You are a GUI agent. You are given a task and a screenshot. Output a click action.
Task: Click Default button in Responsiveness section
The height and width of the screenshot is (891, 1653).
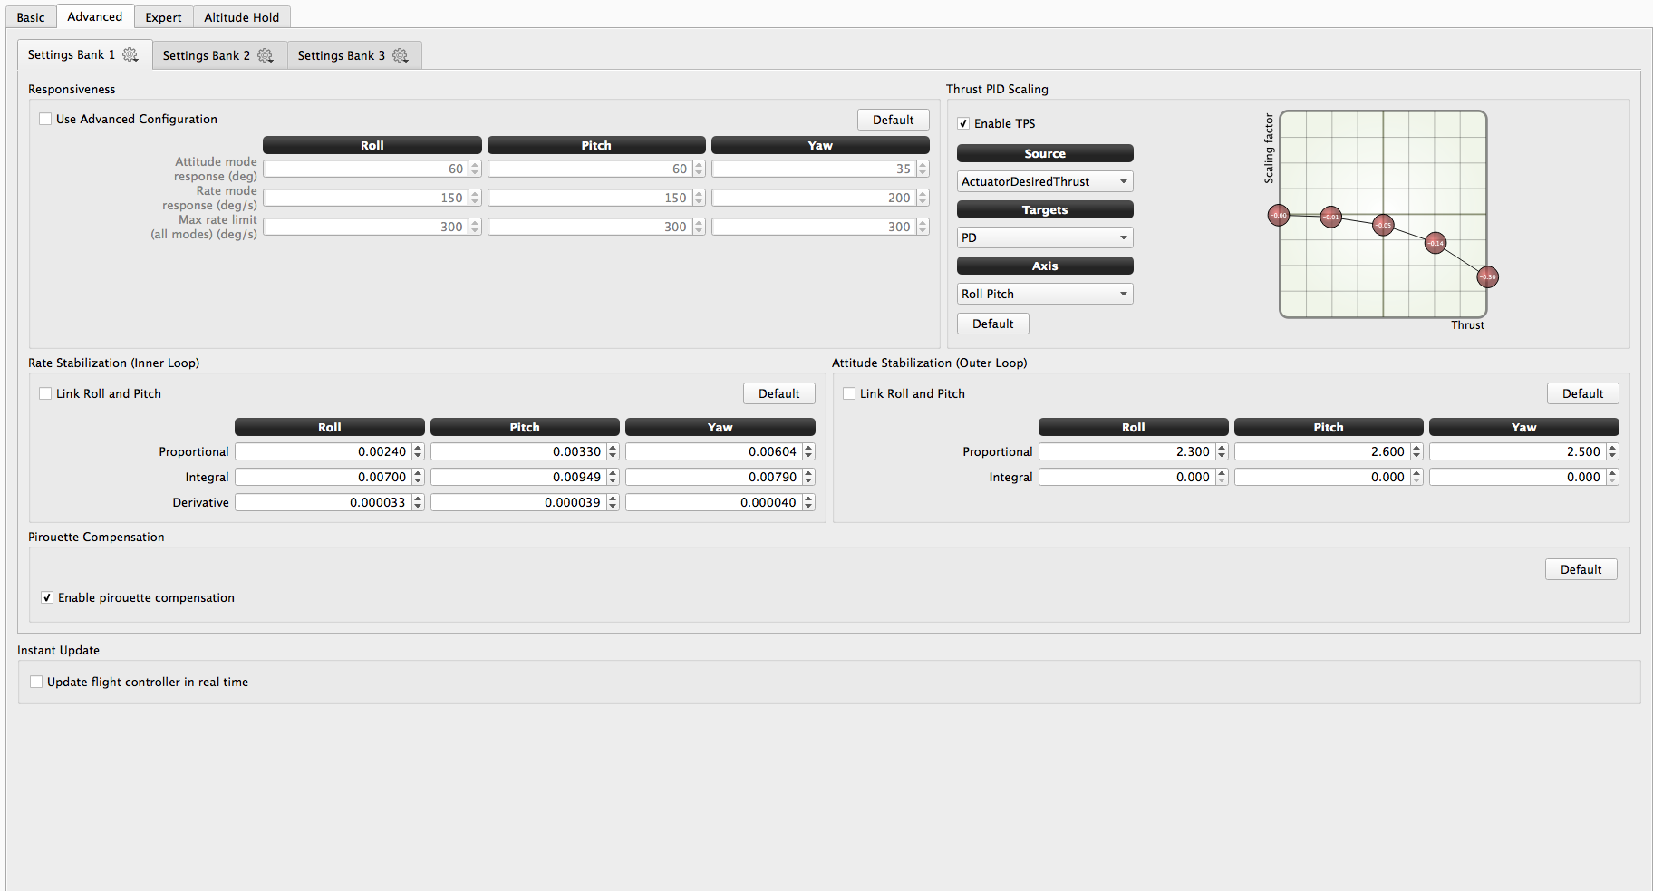(x=893, y=120)
